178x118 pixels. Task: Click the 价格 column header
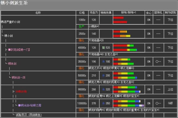82,13
